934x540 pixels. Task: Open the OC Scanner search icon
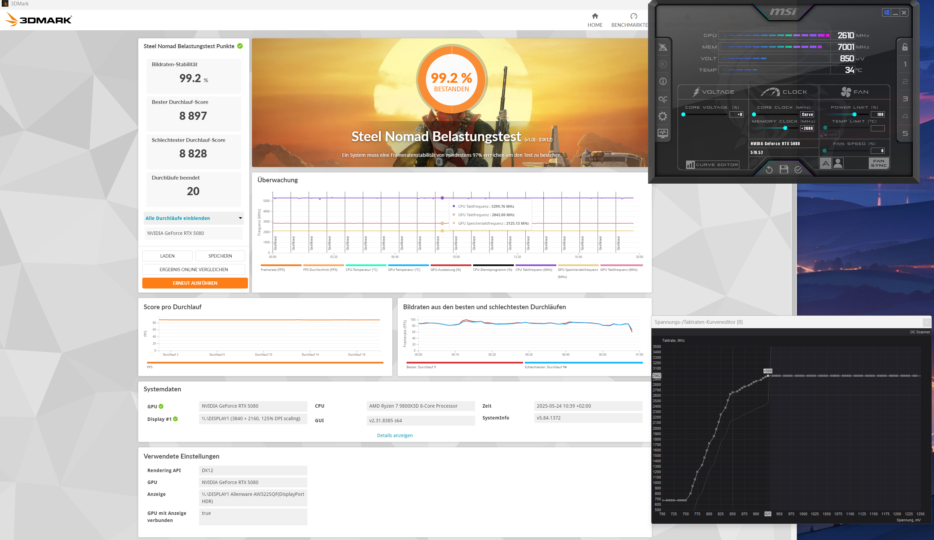click(x=663, y=99)
